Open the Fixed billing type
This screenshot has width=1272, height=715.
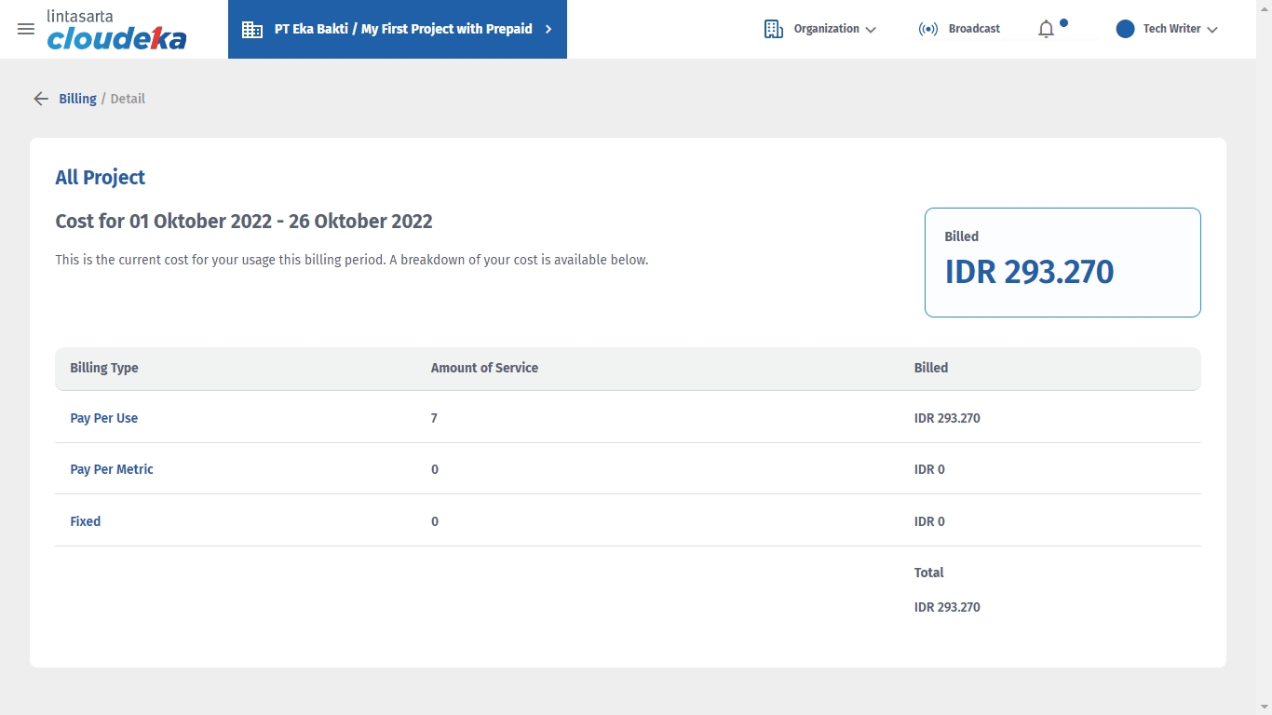click(86, 521)
